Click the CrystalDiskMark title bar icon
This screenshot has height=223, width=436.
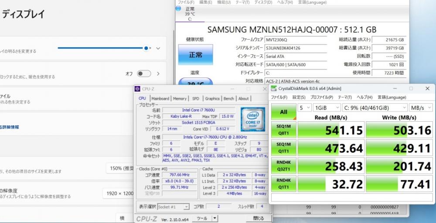(x=274, y=89)
